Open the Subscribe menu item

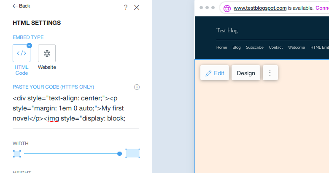point(255,47)
